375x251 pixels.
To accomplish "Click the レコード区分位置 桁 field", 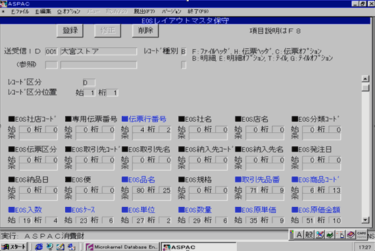I will point(112,93).
